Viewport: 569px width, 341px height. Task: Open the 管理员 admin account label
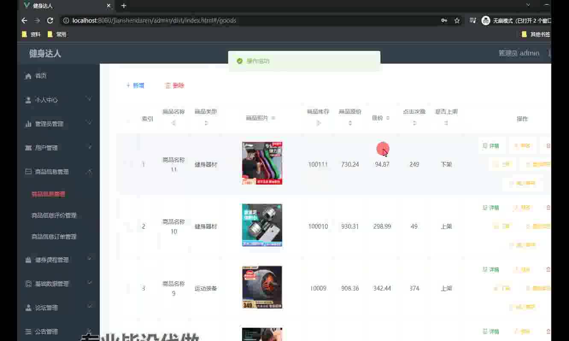coord(519,53)
